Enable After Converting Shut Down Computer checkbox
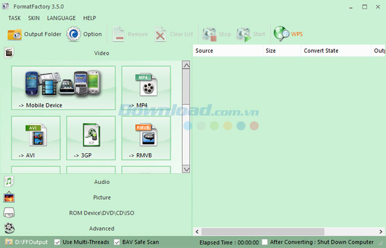Image resolution: width=386 pixels, height=248 pixels. (265, 242)
